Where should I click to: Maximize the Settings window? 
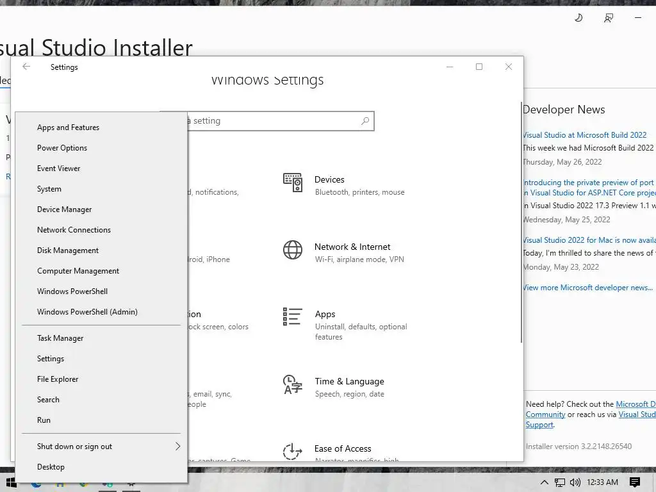coord(479,67)
